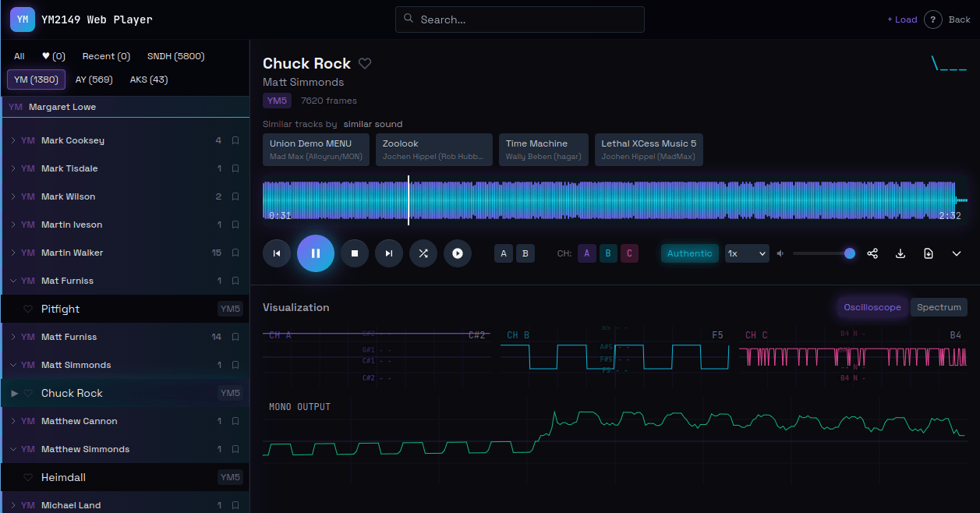
Task: Click the volume slider handle
Action: (850, 253)
